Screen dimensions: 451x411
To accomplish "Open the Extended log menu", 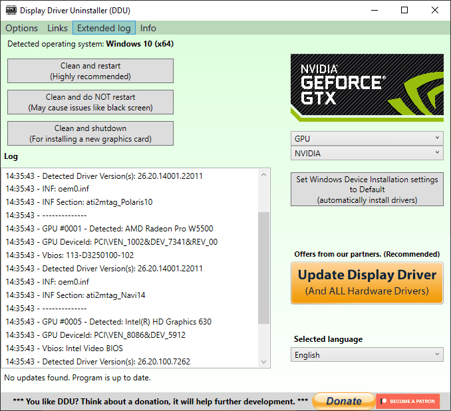I will pyautogui.click(x=104, y=28).
